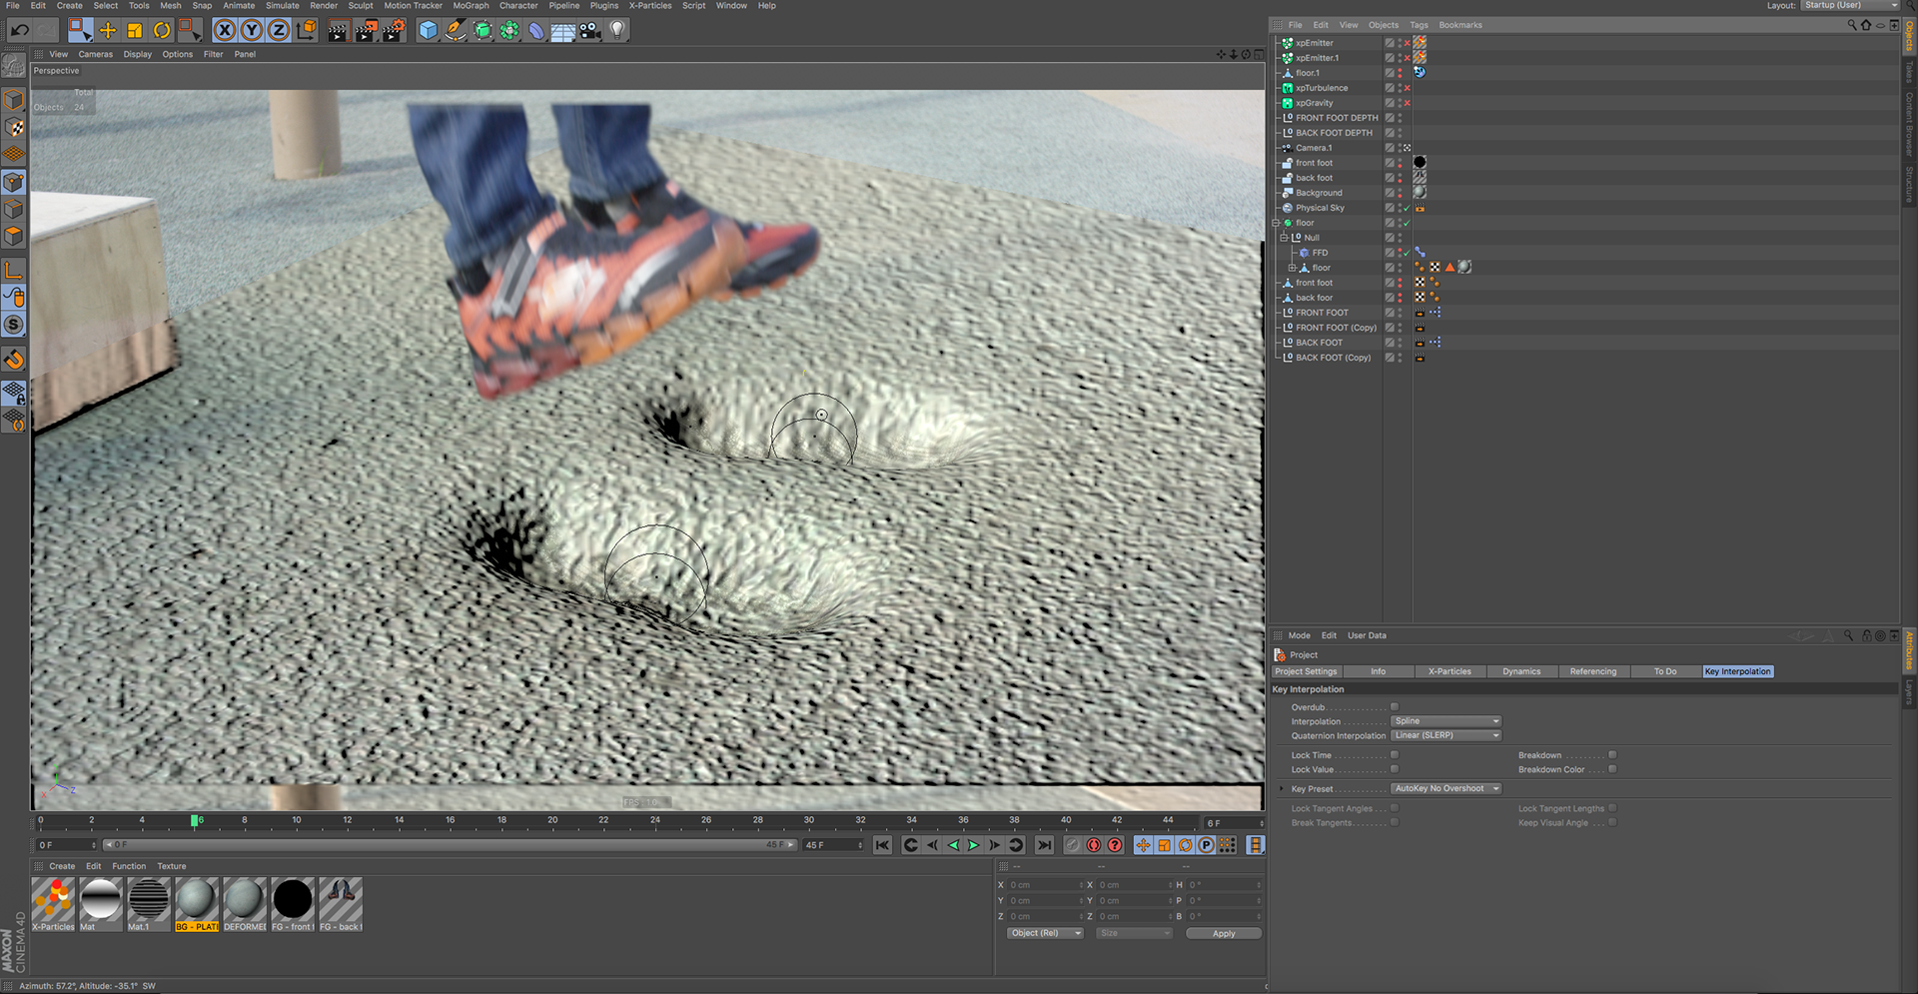This screenshot has width=1918, height=994.
Task: Select the Move tool in top toolbar
Action: point(108,30)
